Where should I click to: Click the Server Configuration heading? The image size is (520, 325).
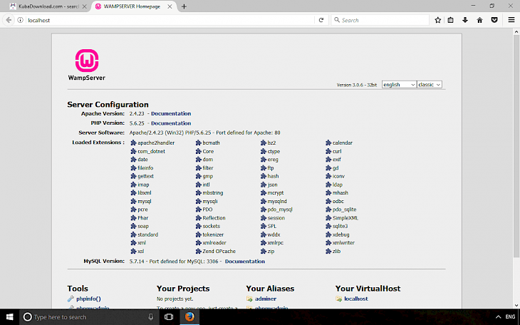click(108, 105)
